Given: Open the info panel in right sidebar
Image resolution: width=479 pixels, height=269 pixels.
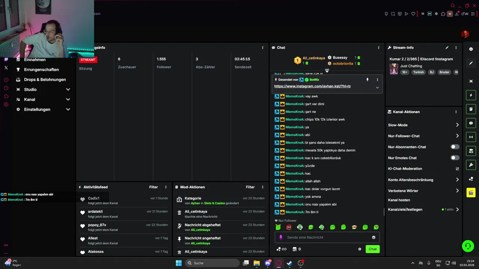Looking at the screenshot, I should pos(471,49).
